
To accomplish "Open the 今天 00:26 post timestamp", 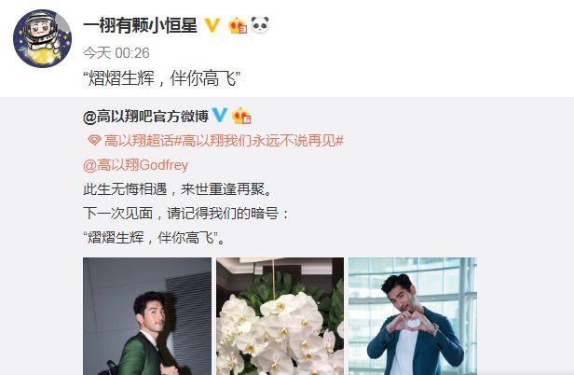I will click(x=116, y=53).
